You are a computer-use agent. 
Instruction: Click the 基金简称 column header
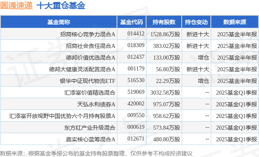[59, 22]
